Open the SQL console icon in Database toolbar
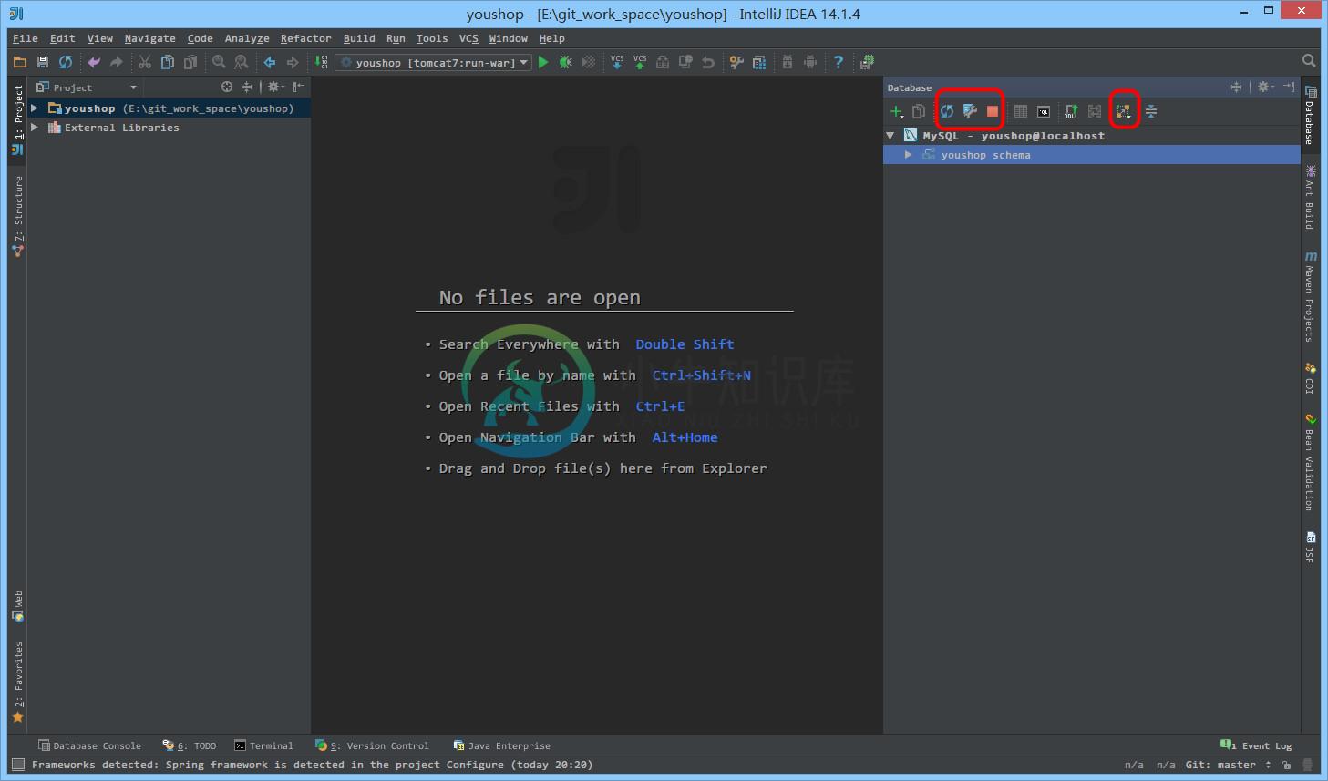The width and height of the screenshot is (1328, 781). pyautogui.click(x=1044, y=111)
